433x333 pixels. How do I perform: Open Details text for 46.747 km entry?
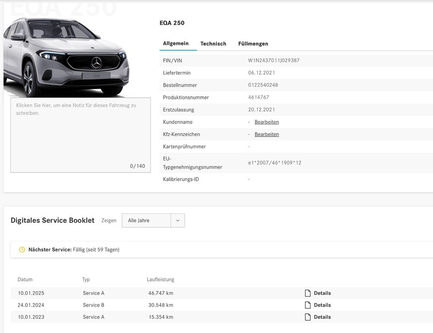(322, 293)
